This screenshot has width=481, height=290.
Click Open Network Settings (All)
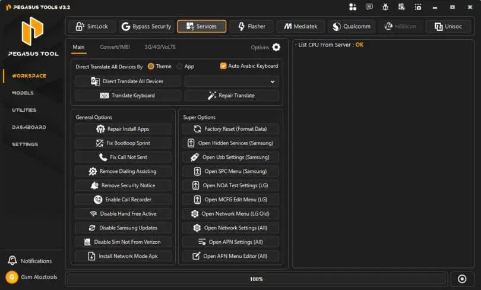click(230, 228)
